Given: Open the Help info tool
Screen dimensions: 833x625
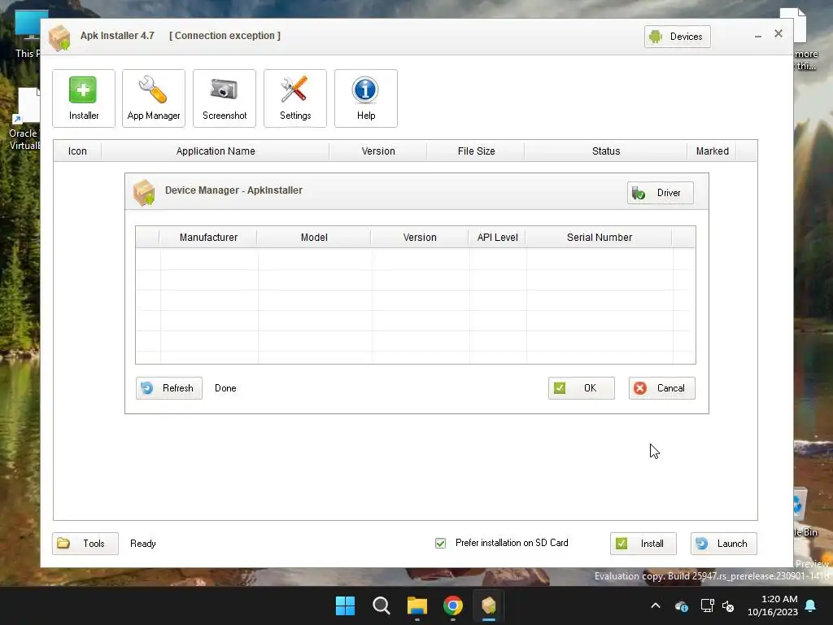Looking at the screenshot, I should pos(365,98).
